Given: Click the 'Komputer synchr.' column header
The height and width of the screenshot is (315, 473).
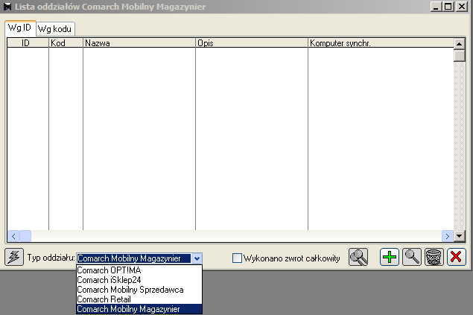Looking at the screenshot, I should pos(381,42).
